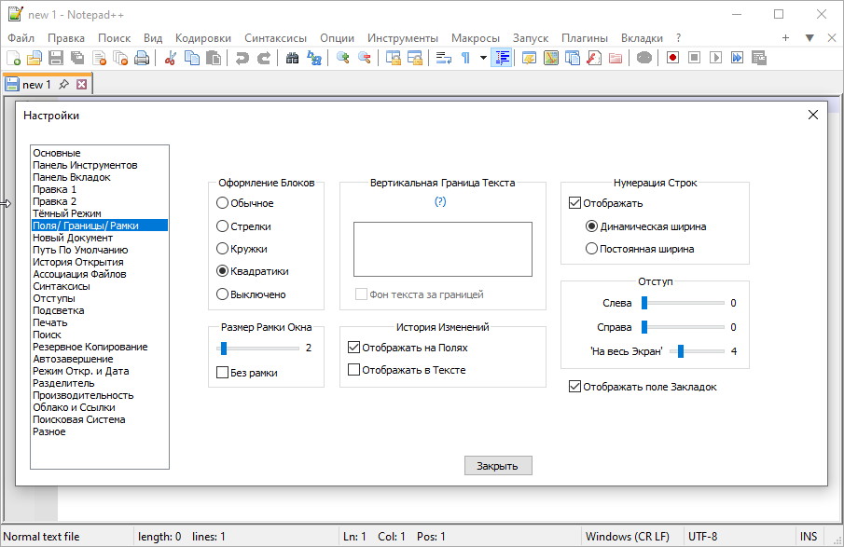Image resolution: width=844 pixels, height=547 pixels.
Task: Select the Кружки radio button
Action: tap(222, 249)
